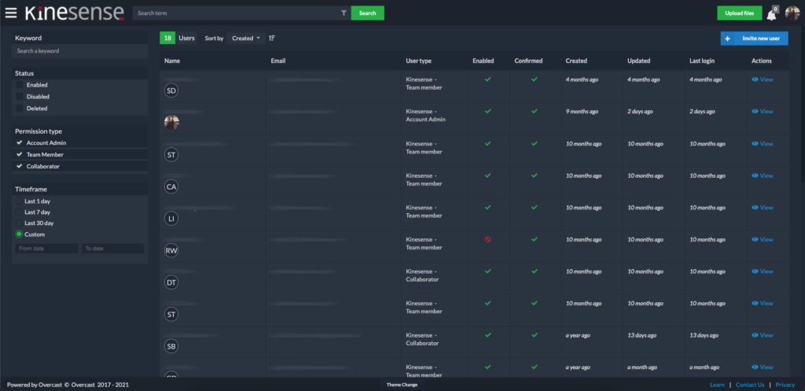Open the hamburger main menu
The height and width of the screenshot is (391, 805).
point(11,13)
